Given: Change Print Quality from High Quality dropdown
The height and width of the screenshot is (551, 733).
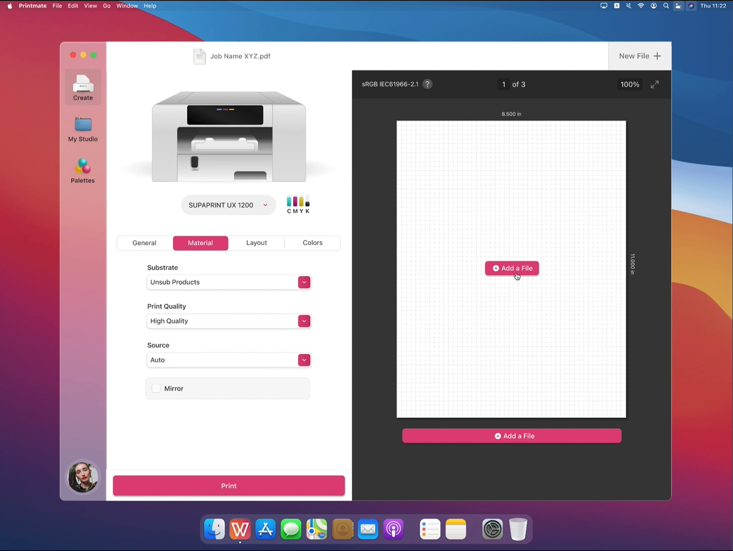Looking at the screenshot, I should [304, 321].
